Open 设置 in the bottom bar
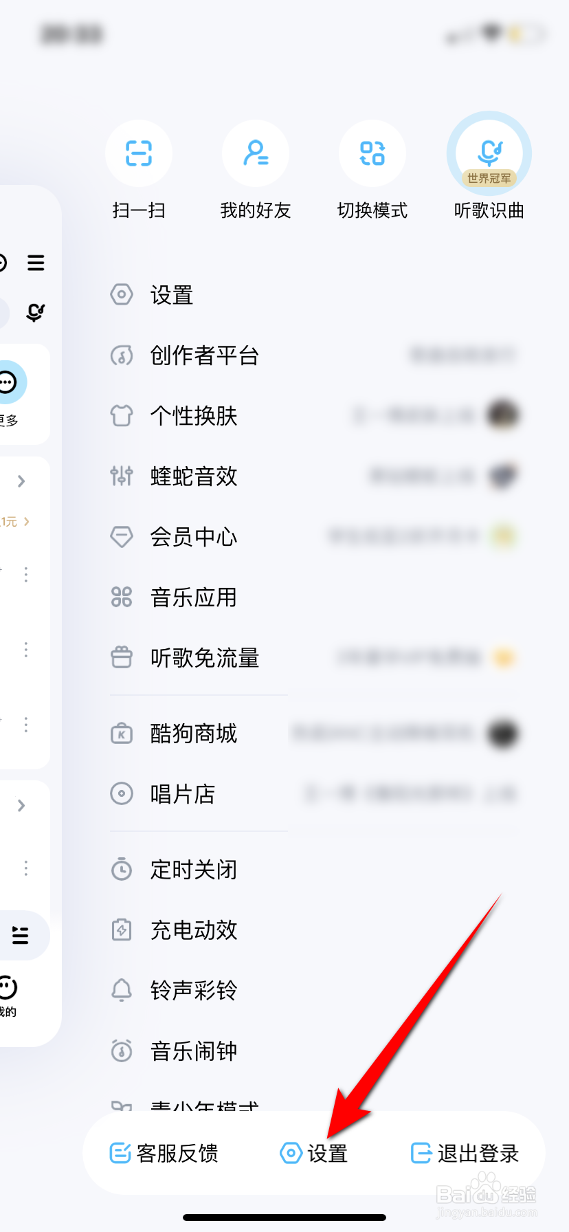The height and width of the screenshot is (1232, 569). coord(314,1153)
